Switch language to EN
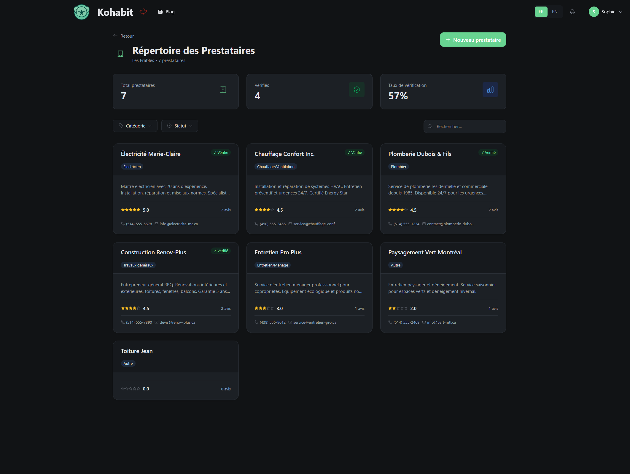Screen dimensions: 630x474 [554, 12]
